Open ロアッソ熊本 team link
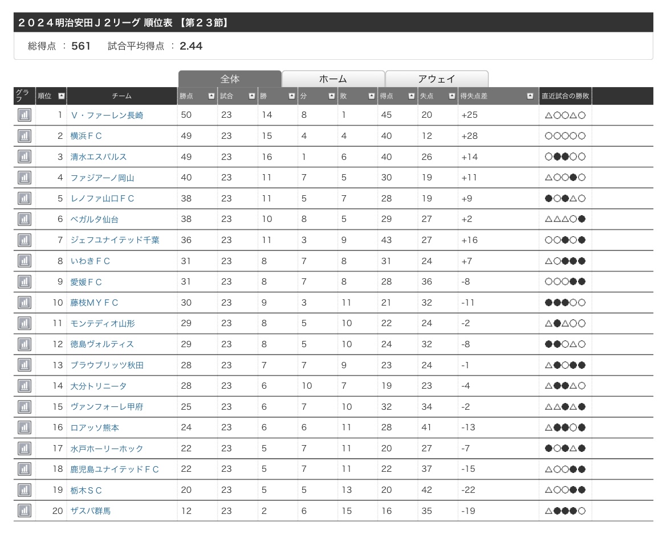Screen dimensions: 667x539 click(95, 427)
